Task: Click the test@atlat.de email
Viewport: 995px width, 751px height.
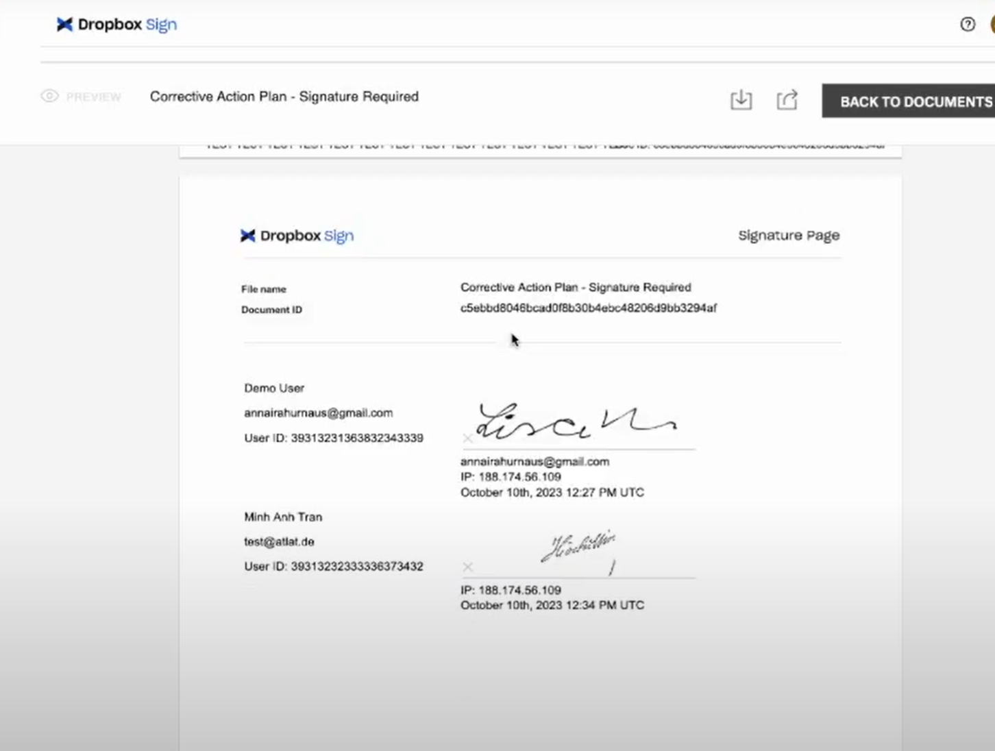Action: (279, 541)
